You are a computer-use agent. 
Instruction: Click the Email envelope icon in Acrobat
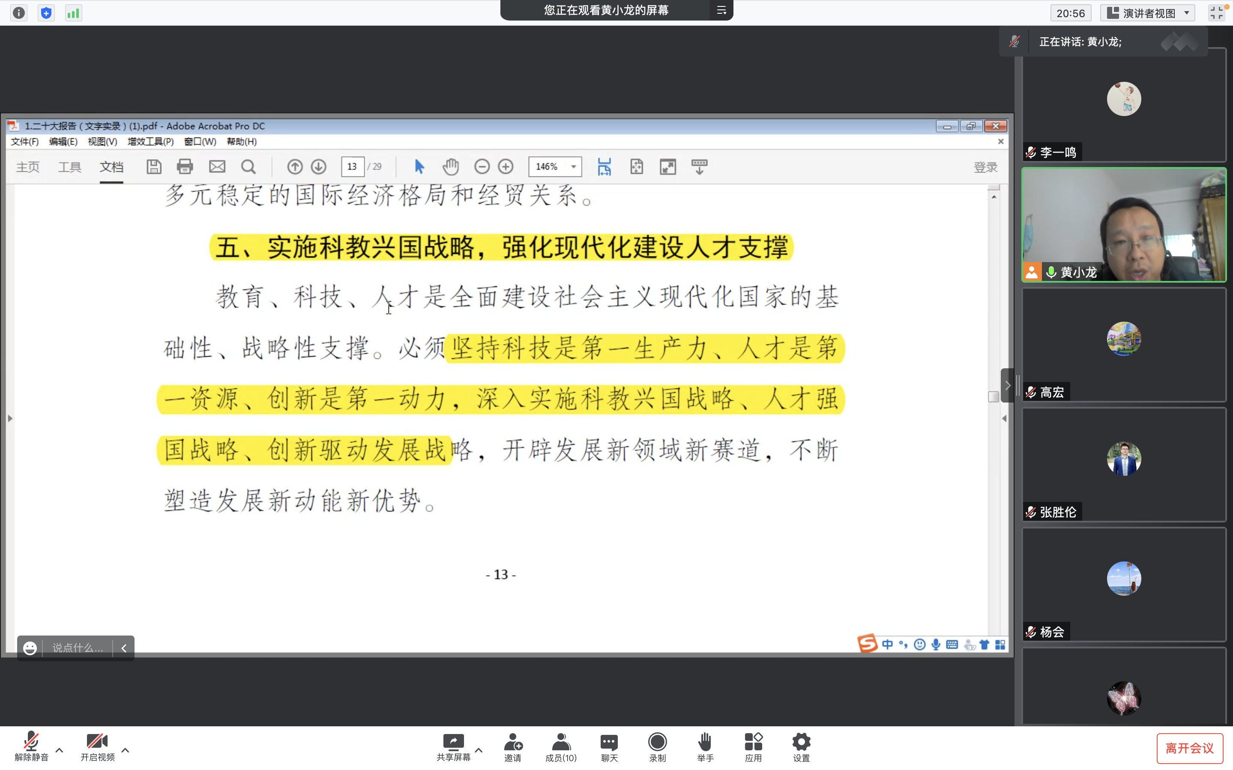click(217, 167)
